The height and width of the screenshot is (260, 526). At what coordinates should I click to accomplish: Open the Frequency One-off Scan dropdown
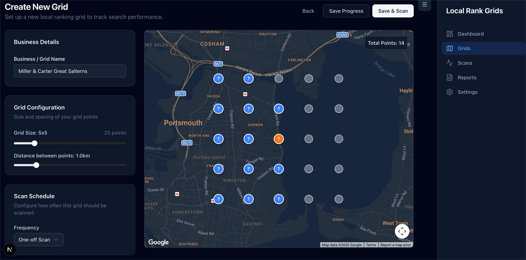pos(39,240)
